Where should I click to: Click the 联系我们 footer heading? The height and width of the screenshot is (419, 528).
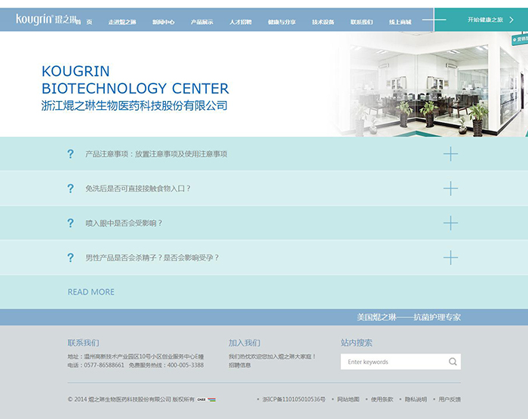[x=83, y=343]
